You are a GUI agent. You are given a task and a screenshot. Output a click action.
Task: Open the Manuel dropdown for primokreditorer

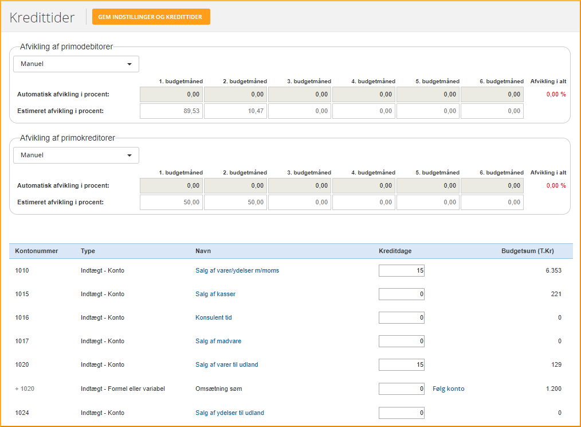click(76, 155)
